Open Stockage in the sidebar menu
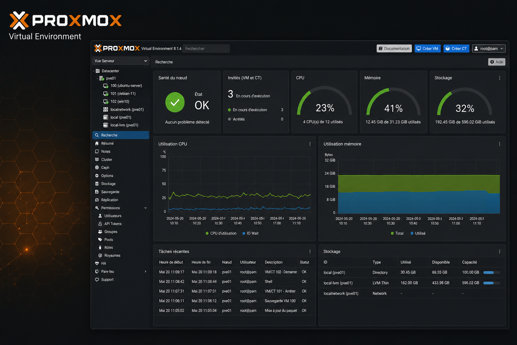 (x=120, y=184)
